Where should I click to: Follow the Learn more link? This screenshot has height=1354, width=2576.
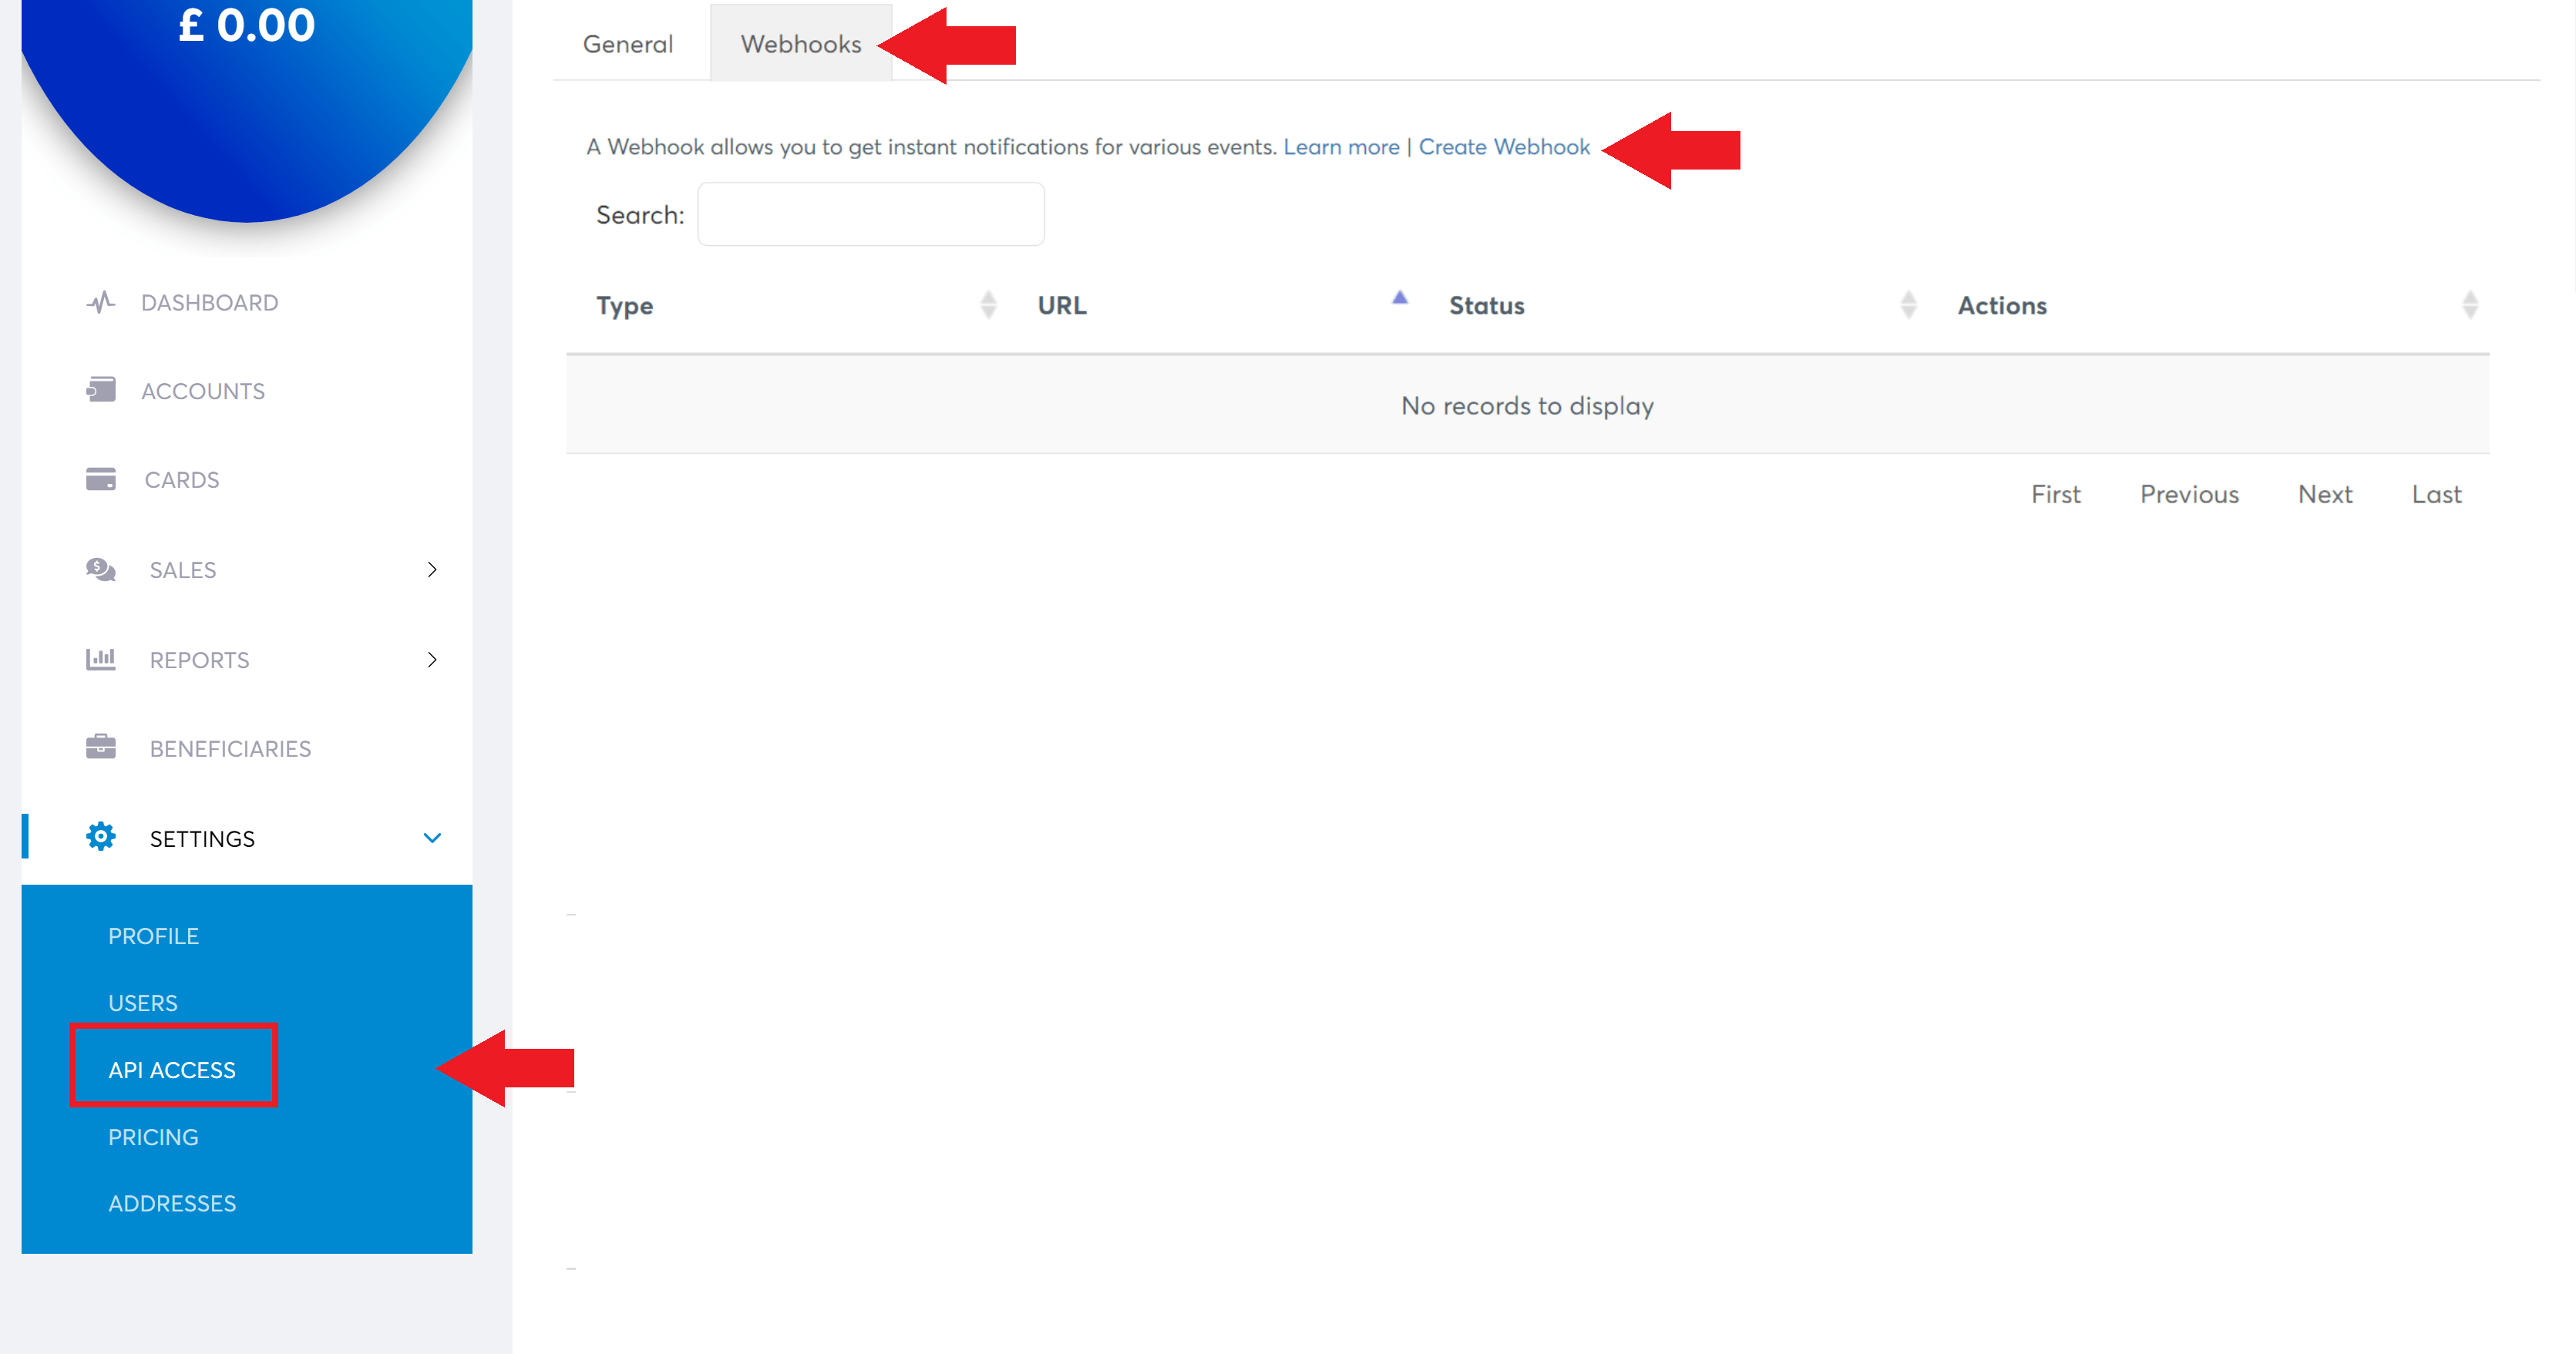pyautogui.click(x=1341, y=147)
